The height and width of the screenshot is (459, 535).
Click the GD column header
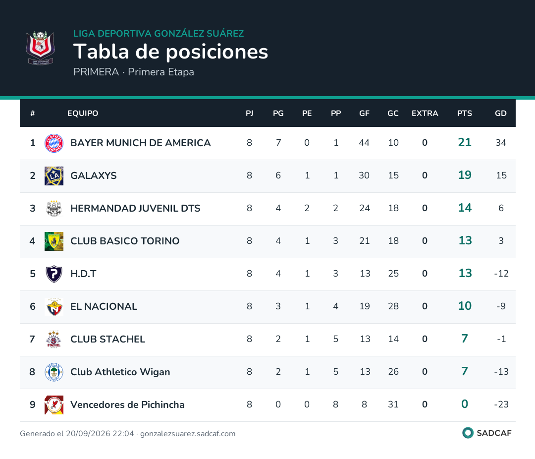tap(500, 114)
